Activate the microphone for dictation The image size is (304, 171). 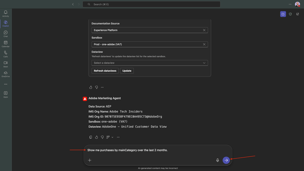(218, 160)
